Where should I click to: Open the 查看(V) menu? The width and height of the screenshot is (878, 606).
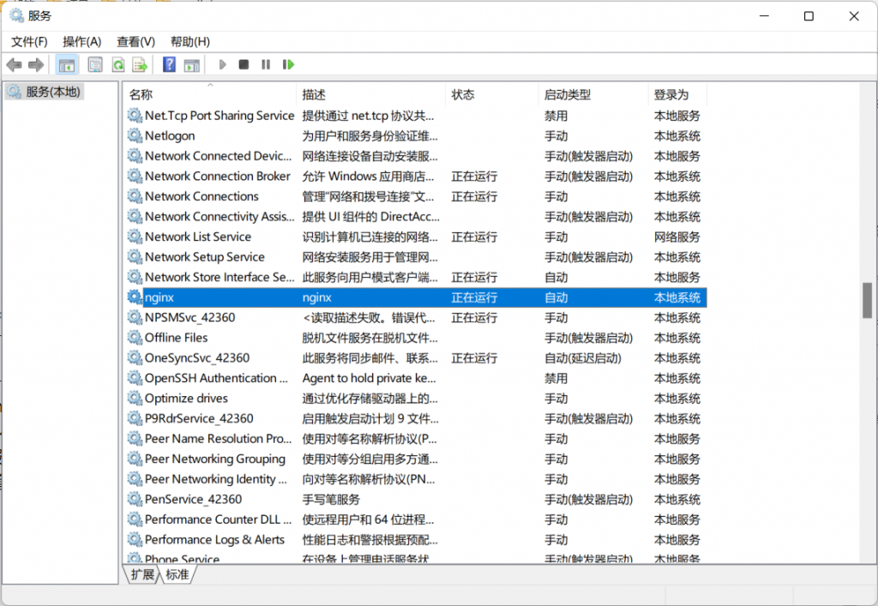(135, 41)
